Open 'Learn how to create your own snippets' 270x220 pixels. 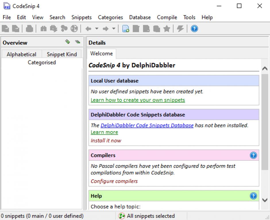point(138,100)
